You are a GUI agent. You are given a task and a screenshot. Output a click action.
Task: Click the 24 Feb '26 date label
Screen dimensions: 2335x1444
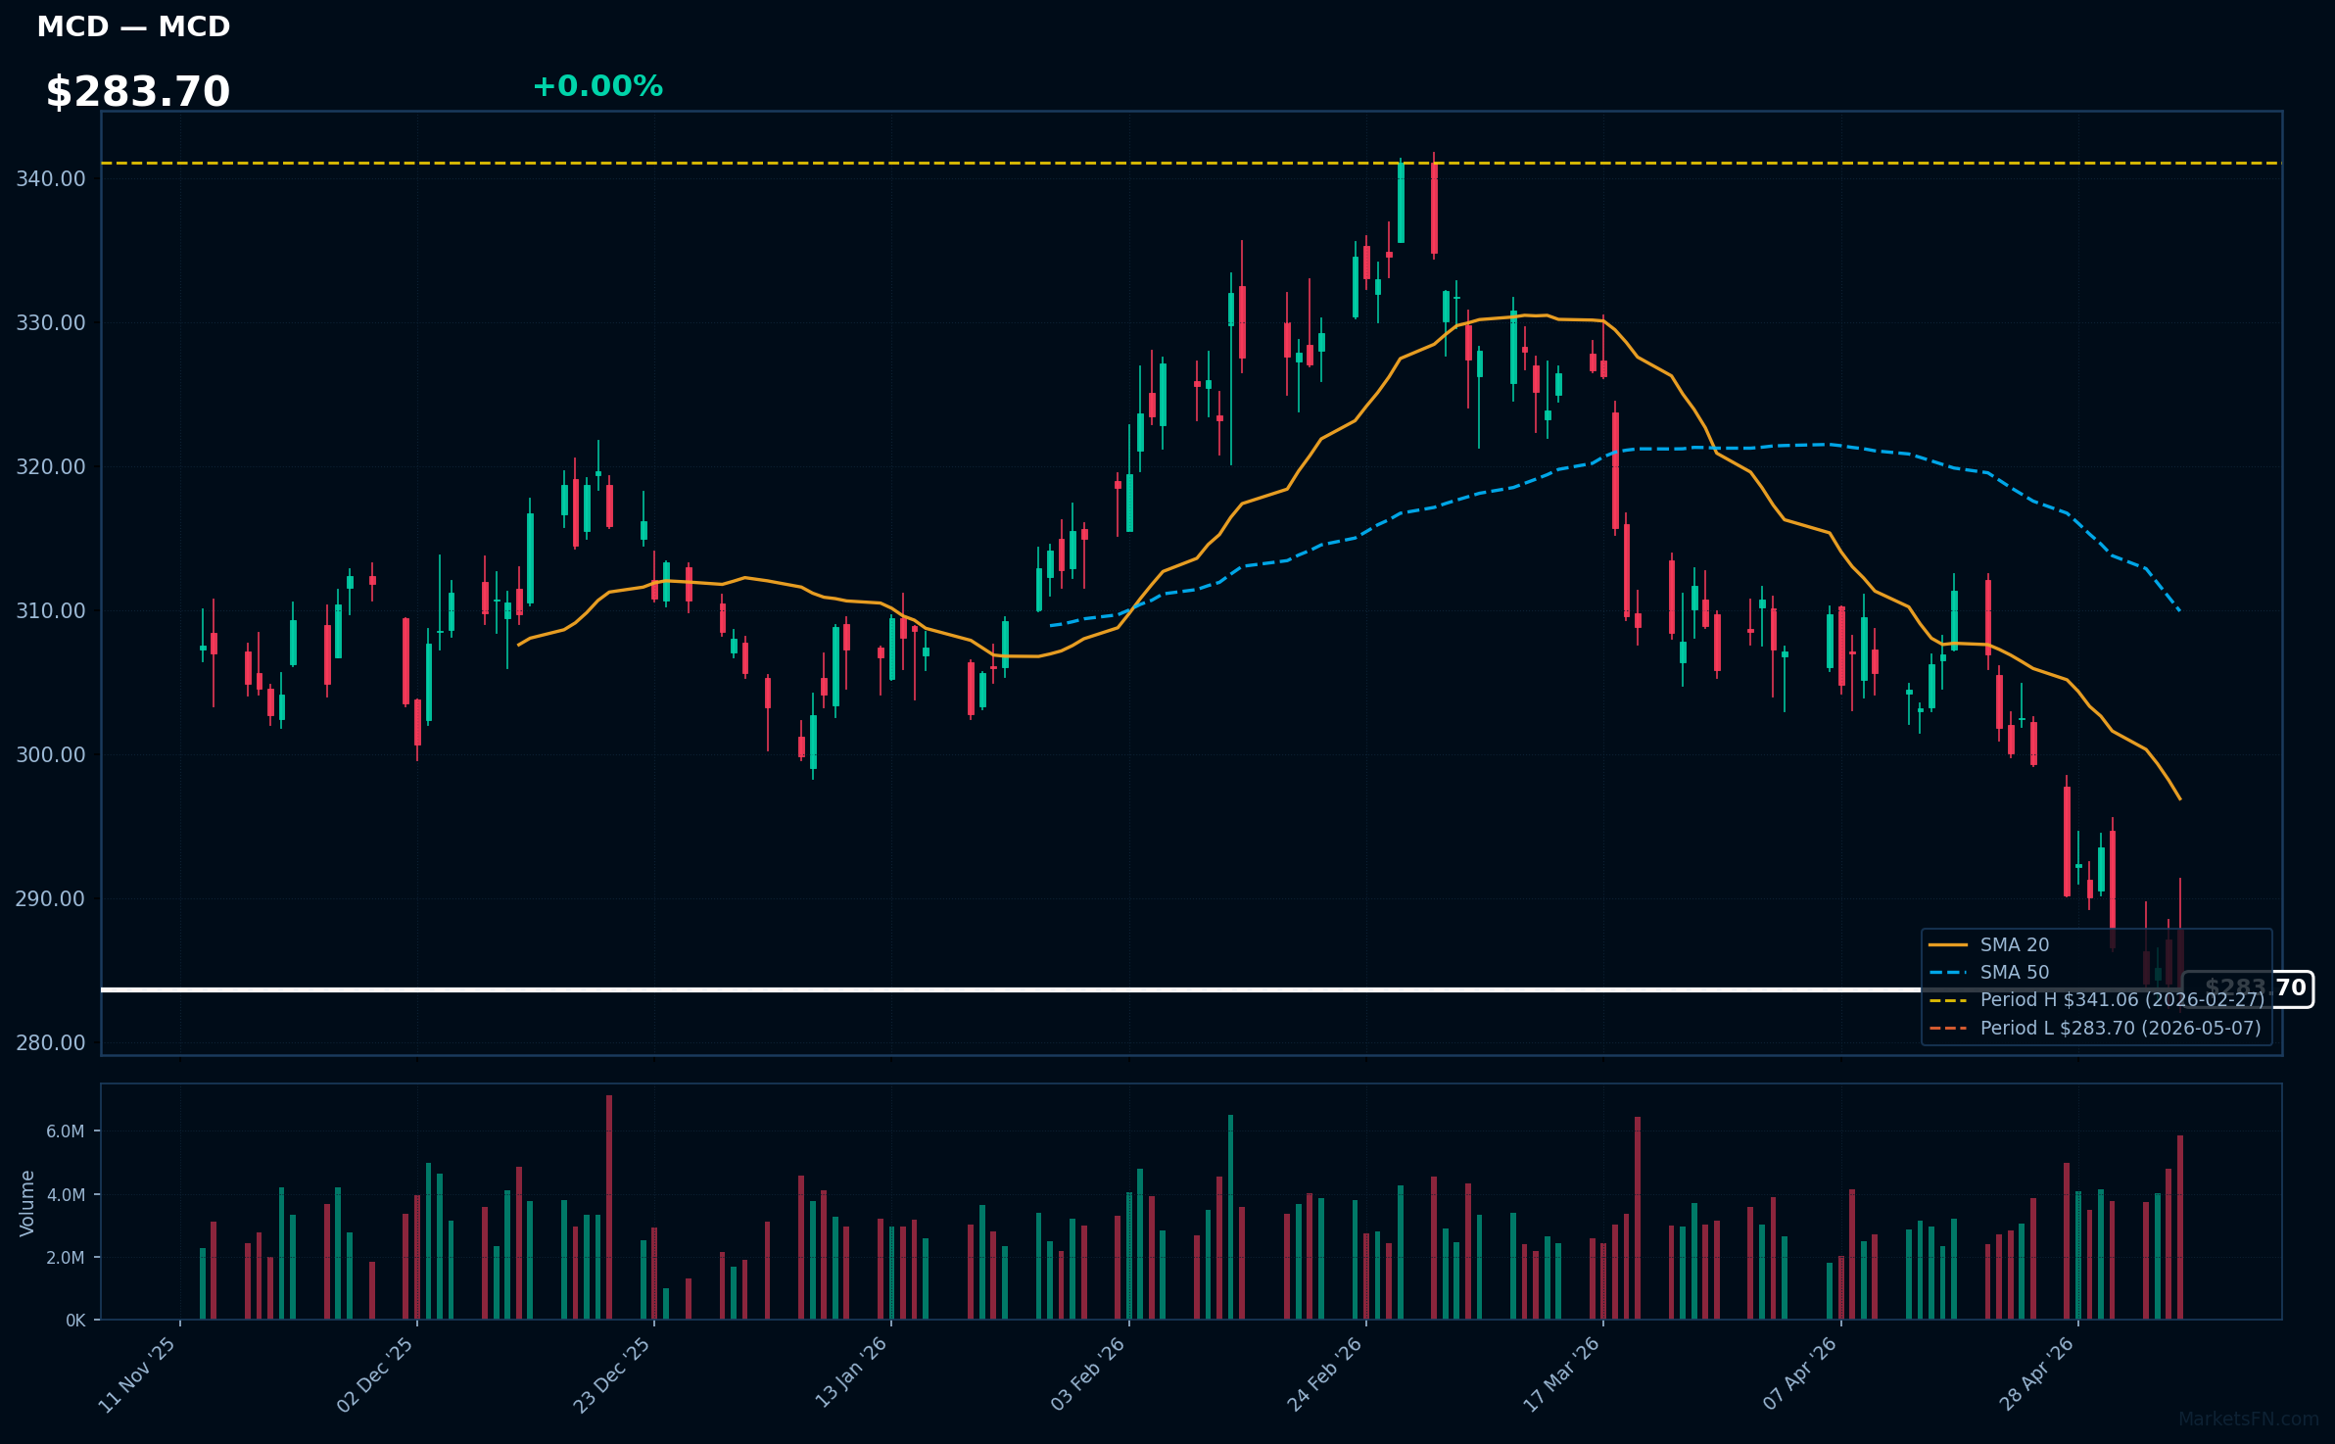click(x=1324, y=1374)
